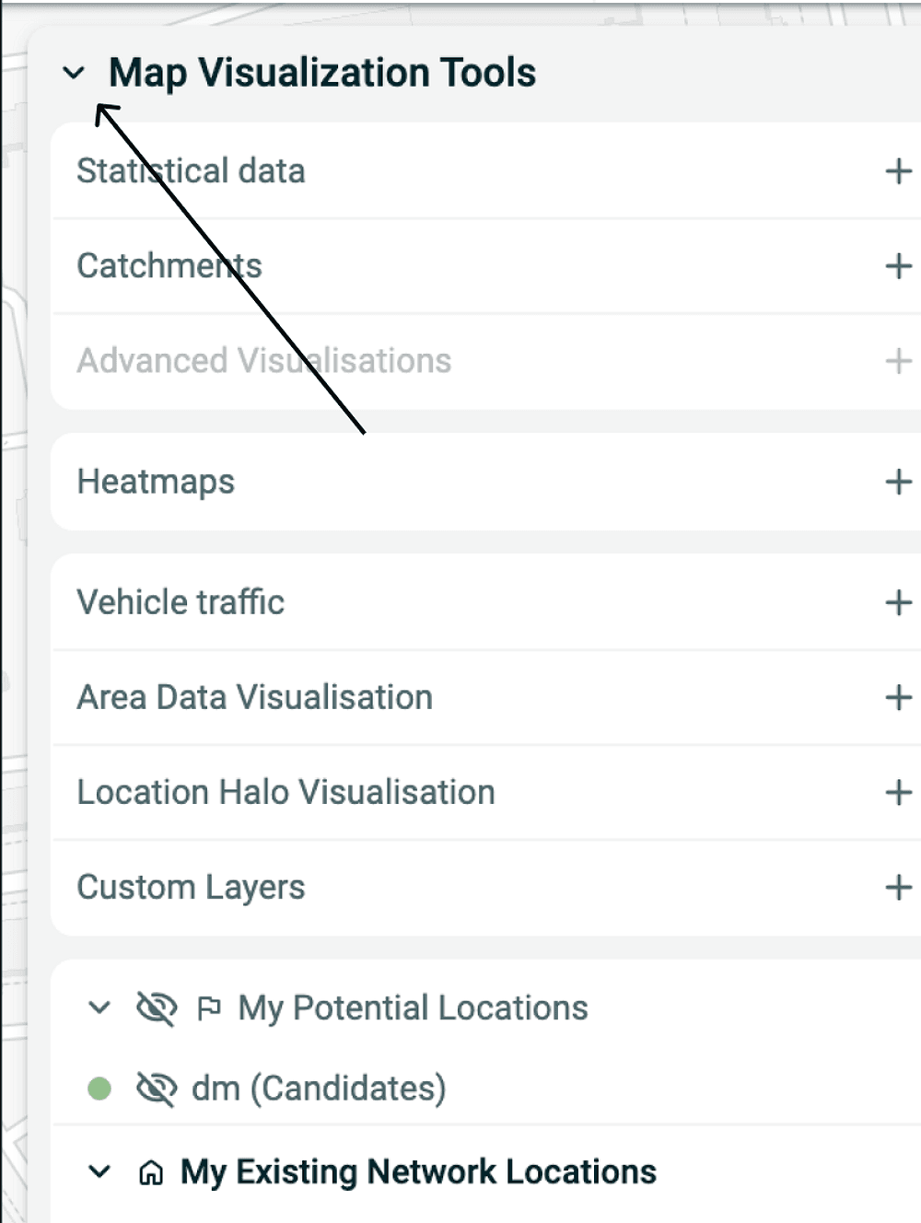Image resolution: width=921 pixels, height=1223 pixels.
Task: Click the Catchments label
Action: pyautogui.click(x=169, y=266)
